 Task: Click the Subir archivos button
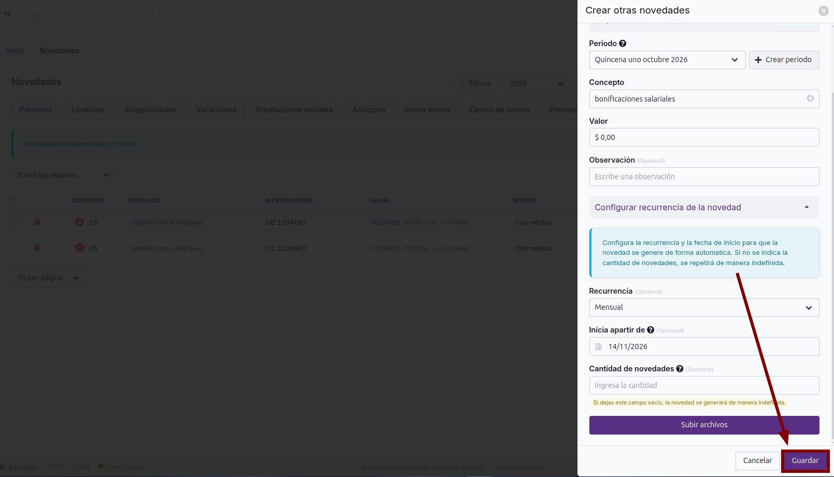coord(704,425)
